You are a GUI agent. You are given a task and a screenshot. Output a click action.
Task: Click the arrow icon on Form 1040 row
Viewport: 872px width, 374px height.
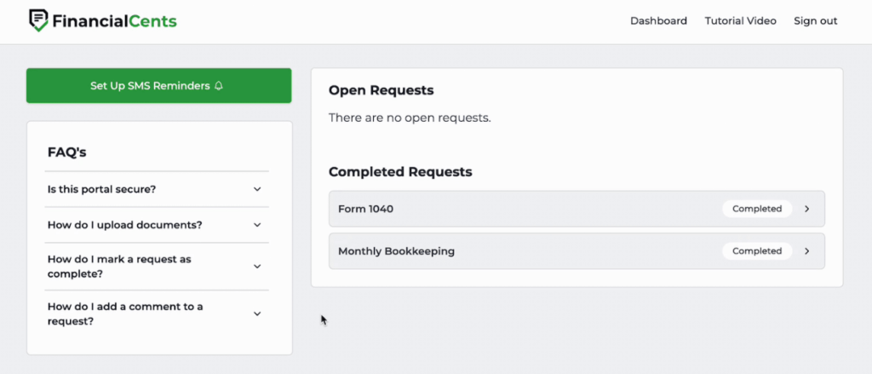click(807, 209)
